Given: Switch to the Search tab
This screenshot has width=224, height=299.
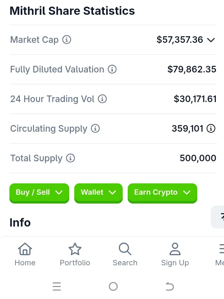Looking at the screenshot, I should click(125, 254).
